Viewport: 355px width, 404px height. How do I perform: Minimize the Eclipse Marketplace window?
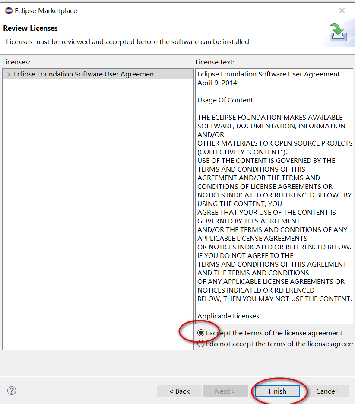click(292, 10)
